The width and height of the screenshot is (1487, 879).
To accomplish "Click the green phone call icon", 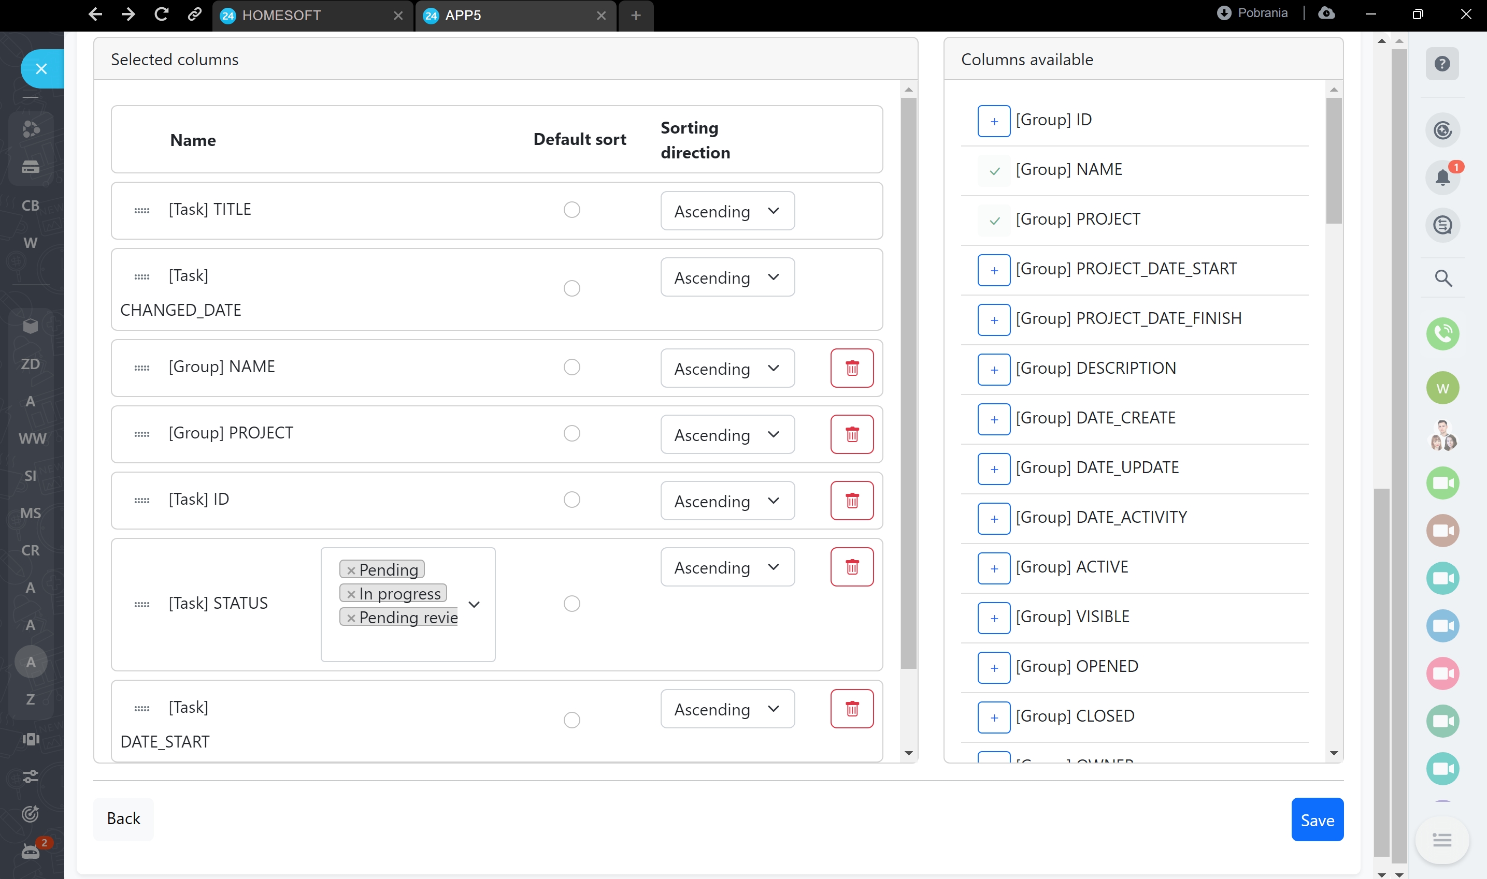I will point(1442,334).
